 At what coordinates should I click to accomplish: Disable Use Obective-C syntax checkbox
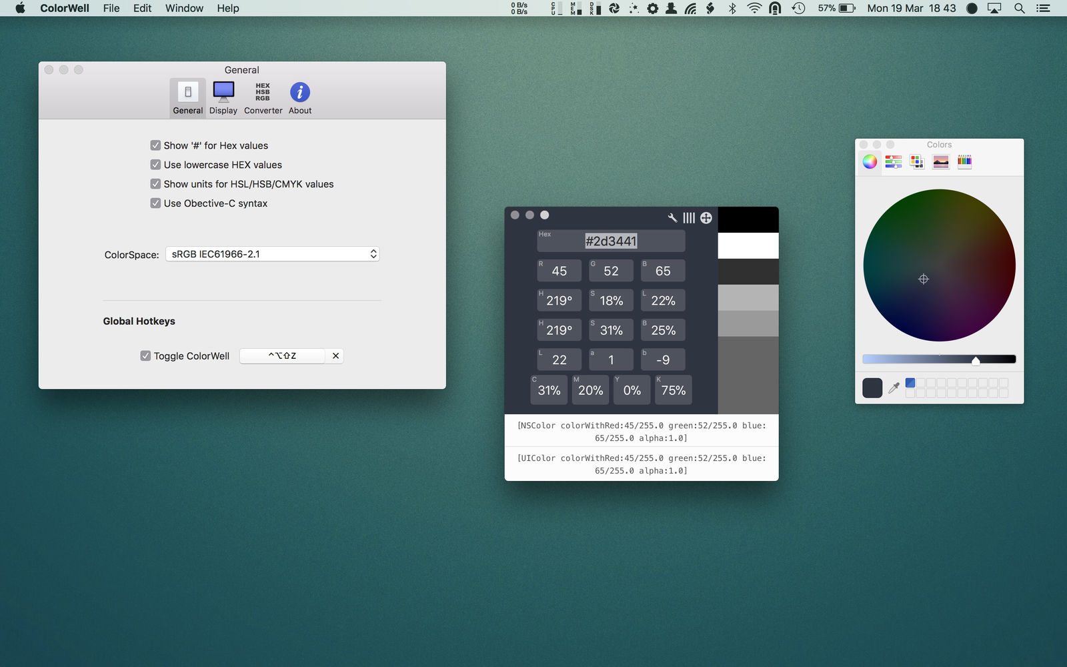tap(155, 203)
